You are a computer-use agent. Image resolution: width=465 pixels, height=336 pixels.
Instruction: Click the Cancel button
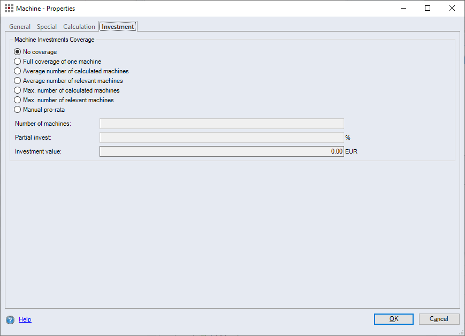pos(438,319)
